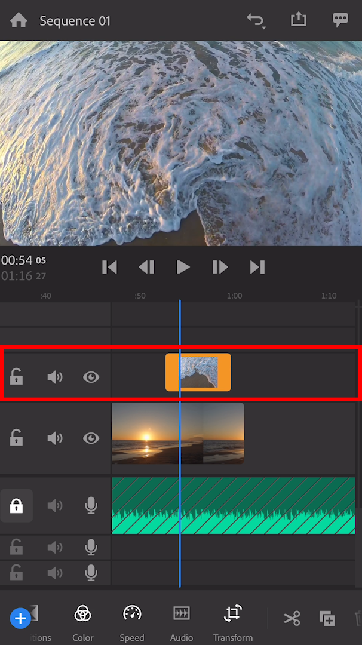Click the 1:00 mark on the time ruler
The width and height of the screenshot is (362, 645).
235,296
